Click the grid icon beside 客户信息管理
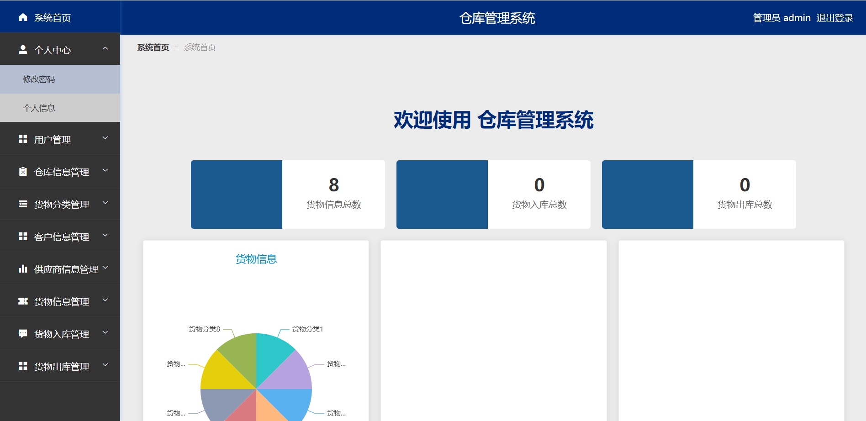The image size is (866, 421). coord(23,237)
